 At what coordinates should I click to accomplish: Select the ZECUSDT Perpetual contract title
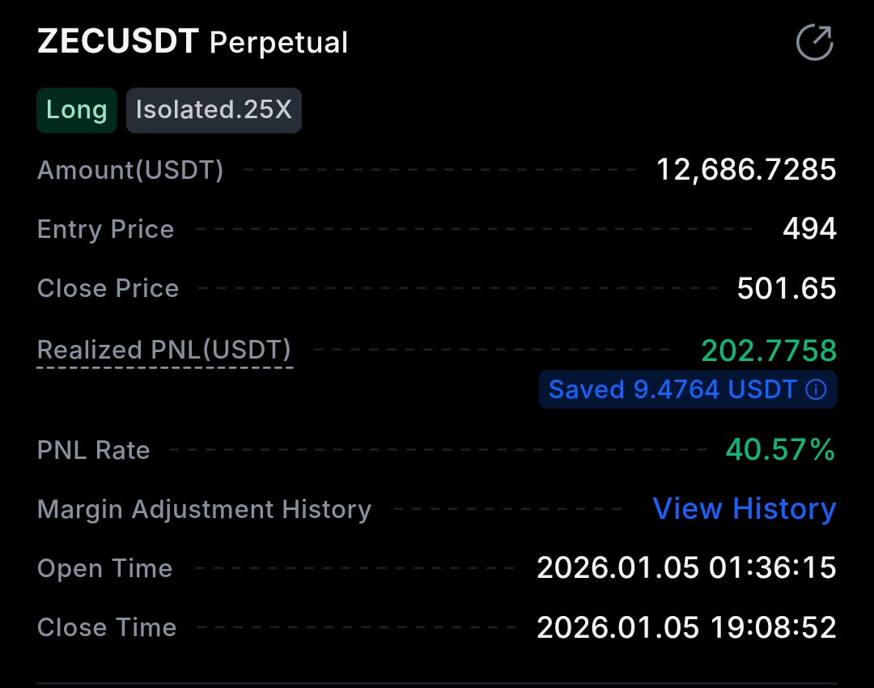(192, 42)
